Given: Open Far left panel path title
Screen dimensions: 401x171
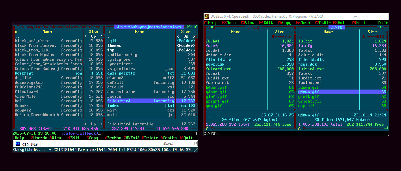Looking at the screenshot, I should pyautogui.click(x=59, y=27).
